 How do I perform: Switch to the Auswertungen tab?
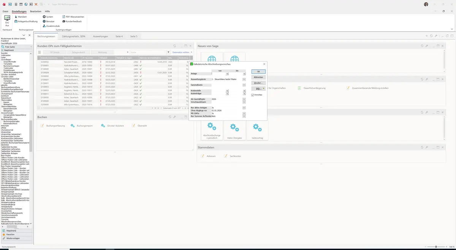tap(101, 36)
